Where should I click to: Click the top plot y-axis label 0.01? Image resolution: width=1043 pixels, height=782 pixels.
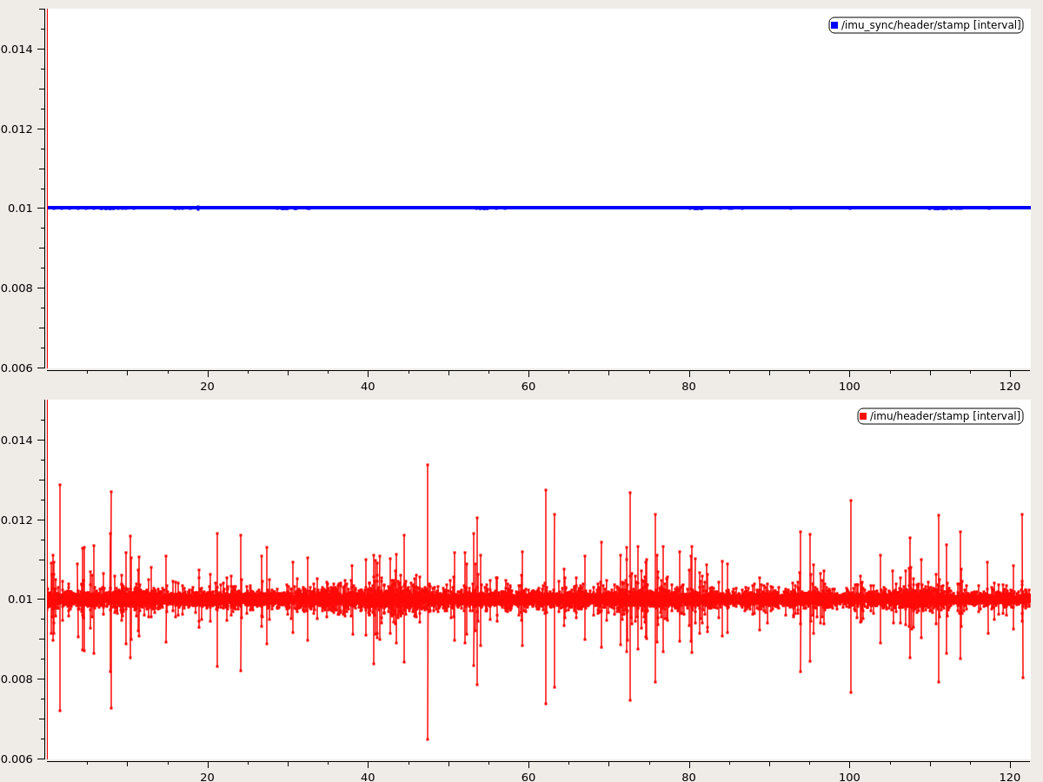coord(20,209)
